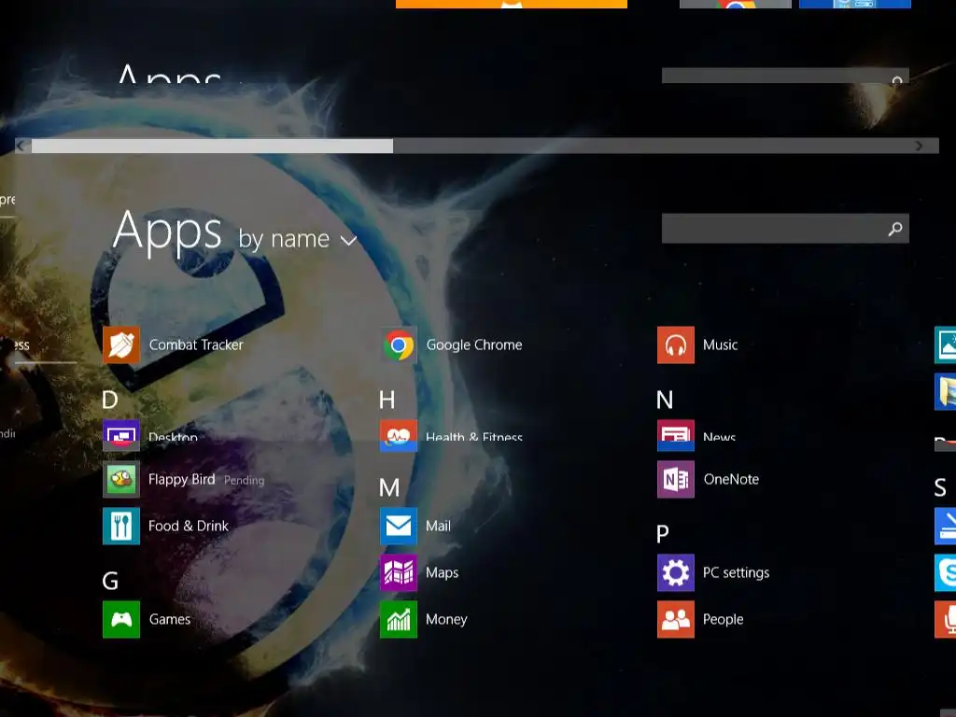Open the Desktop tile icon
Viewport: 956px width, 717px height.
[x=120, y=435]
